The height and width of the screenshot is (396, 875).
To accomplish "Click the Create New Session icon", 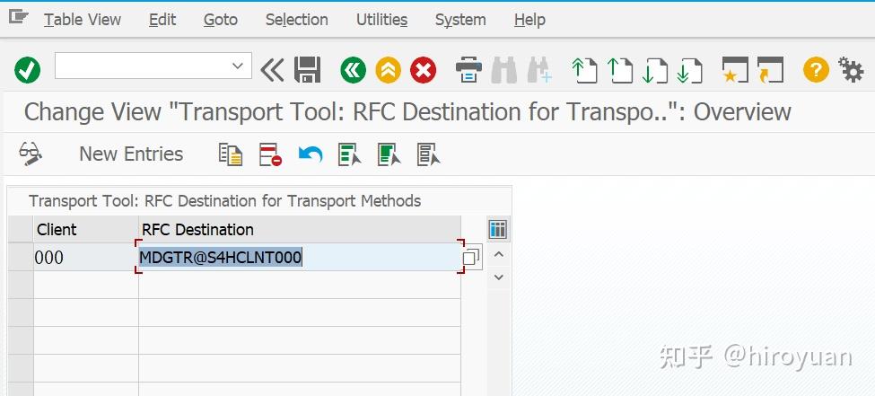I will coord(735,70).
